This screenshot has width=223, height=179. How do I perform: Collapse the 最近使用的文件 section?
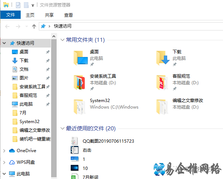point(62,129)
